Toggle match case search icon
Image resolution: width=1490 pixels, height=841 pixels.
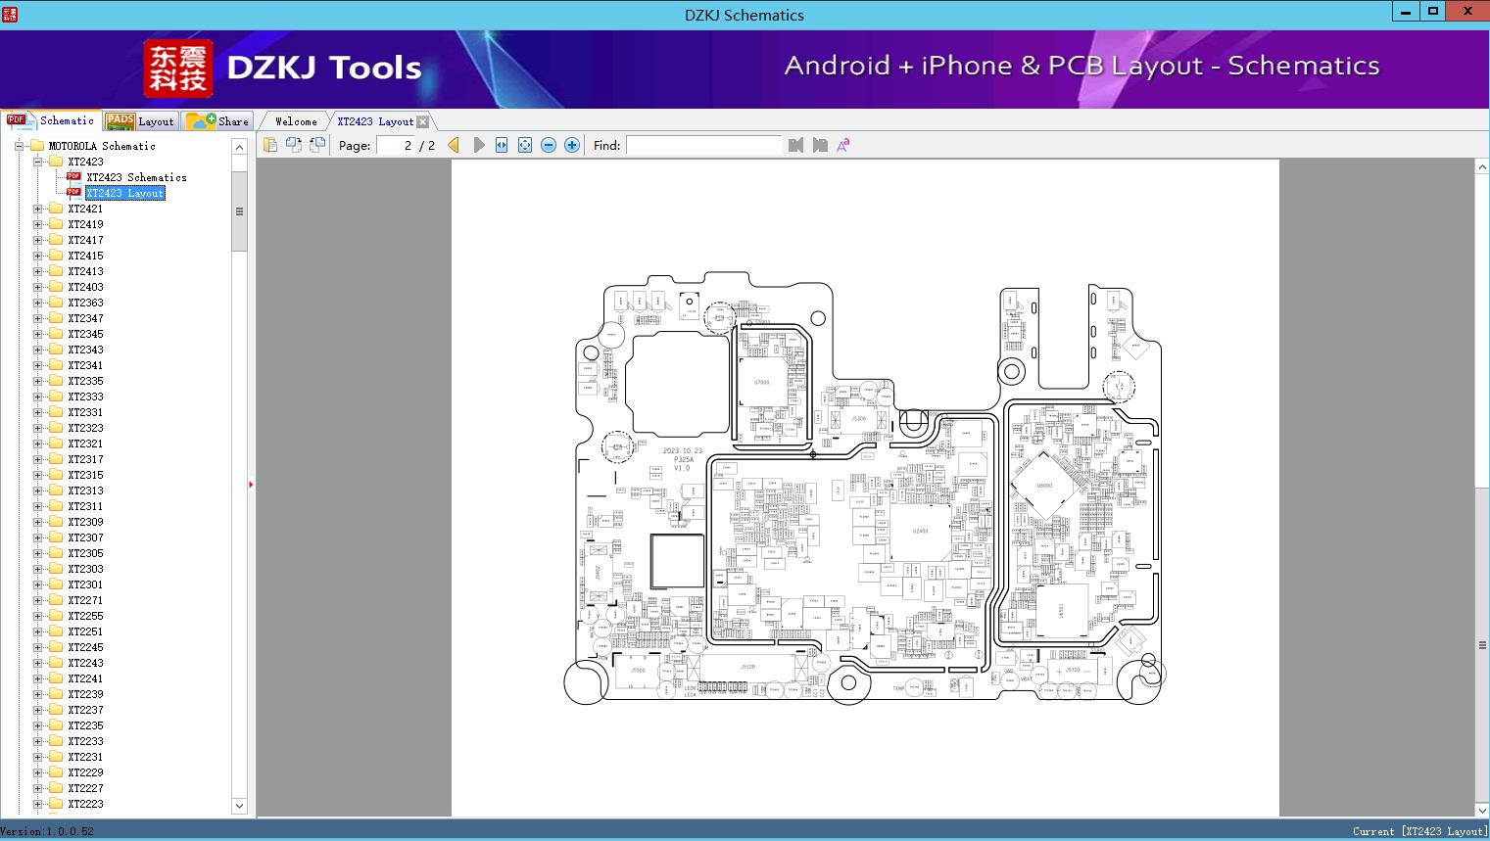pos(843,145)
